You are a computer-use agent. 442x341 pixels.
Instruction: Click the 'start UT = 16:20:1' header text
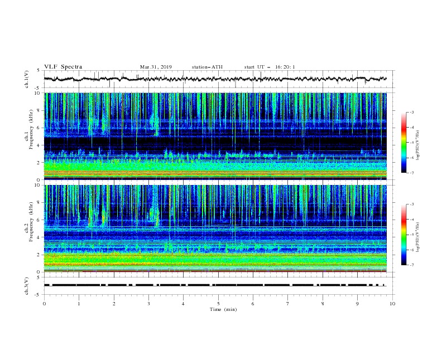(270, 67)
